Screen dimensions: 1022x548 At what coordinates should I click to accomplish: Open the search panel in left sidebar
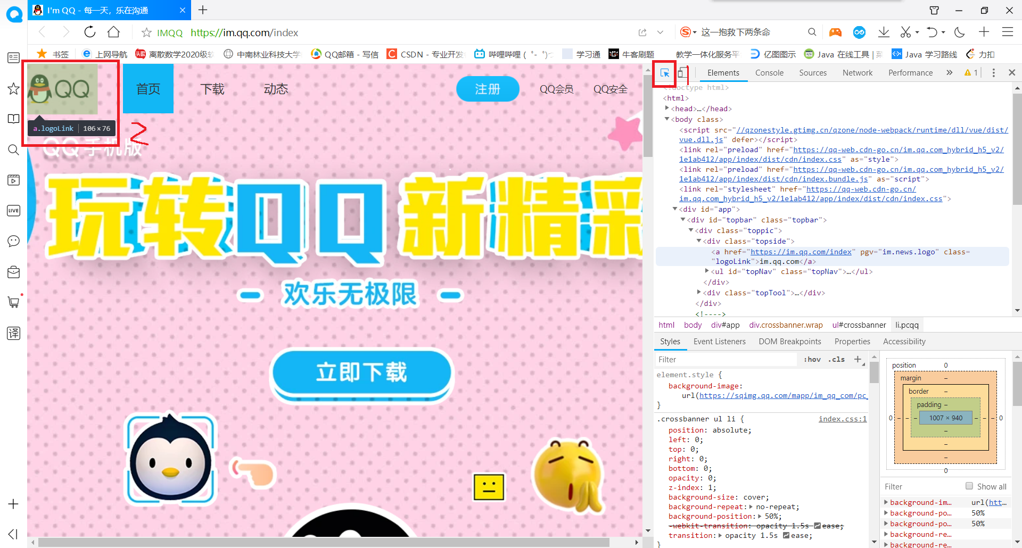pos(13,150)
